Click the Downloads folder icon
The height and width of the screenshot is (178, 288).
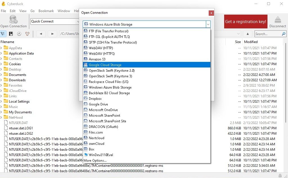(6, 80)
